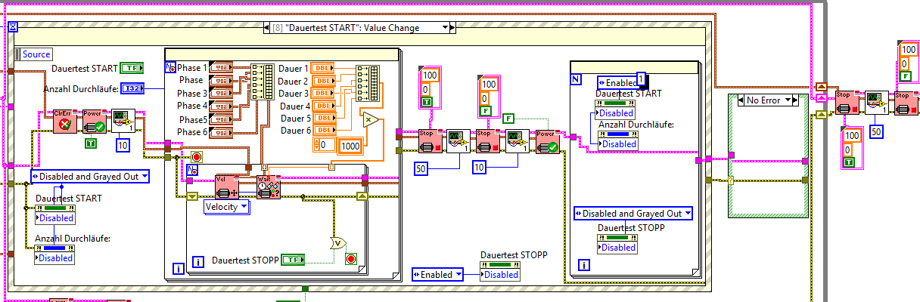Screen dimensions: 920x302
Task: Click the Power VI with green check
Action: pyautogui.click(x=546, y=140)
